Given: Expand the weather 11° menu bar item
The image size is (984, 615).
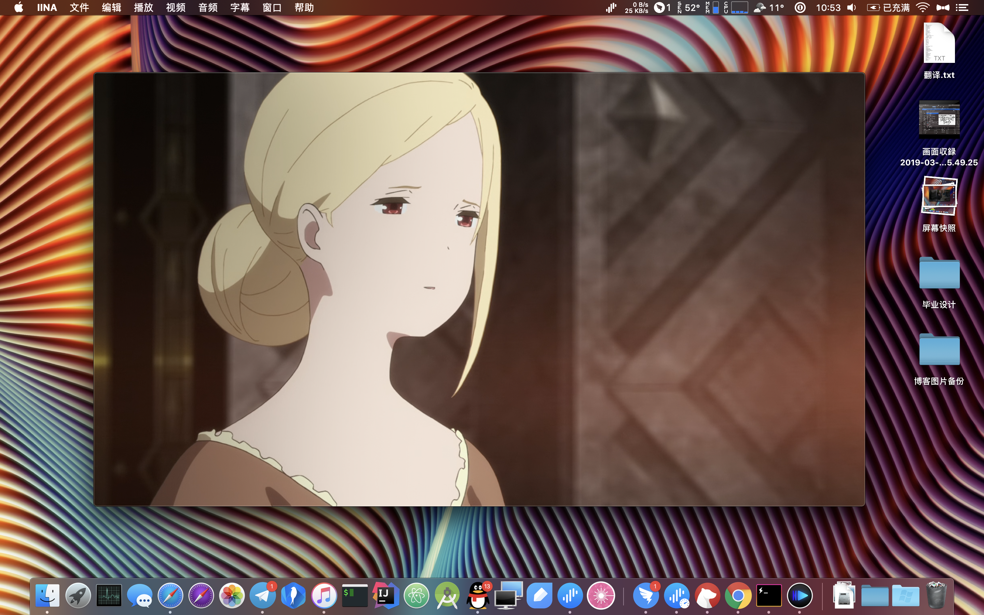Looking at the screenshot, I should point(769,8).
